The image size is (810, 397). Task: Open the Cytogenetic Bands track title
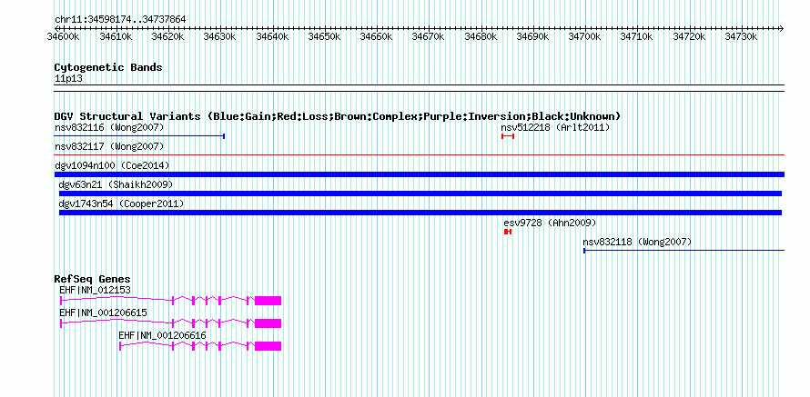[x=108, y=67]
